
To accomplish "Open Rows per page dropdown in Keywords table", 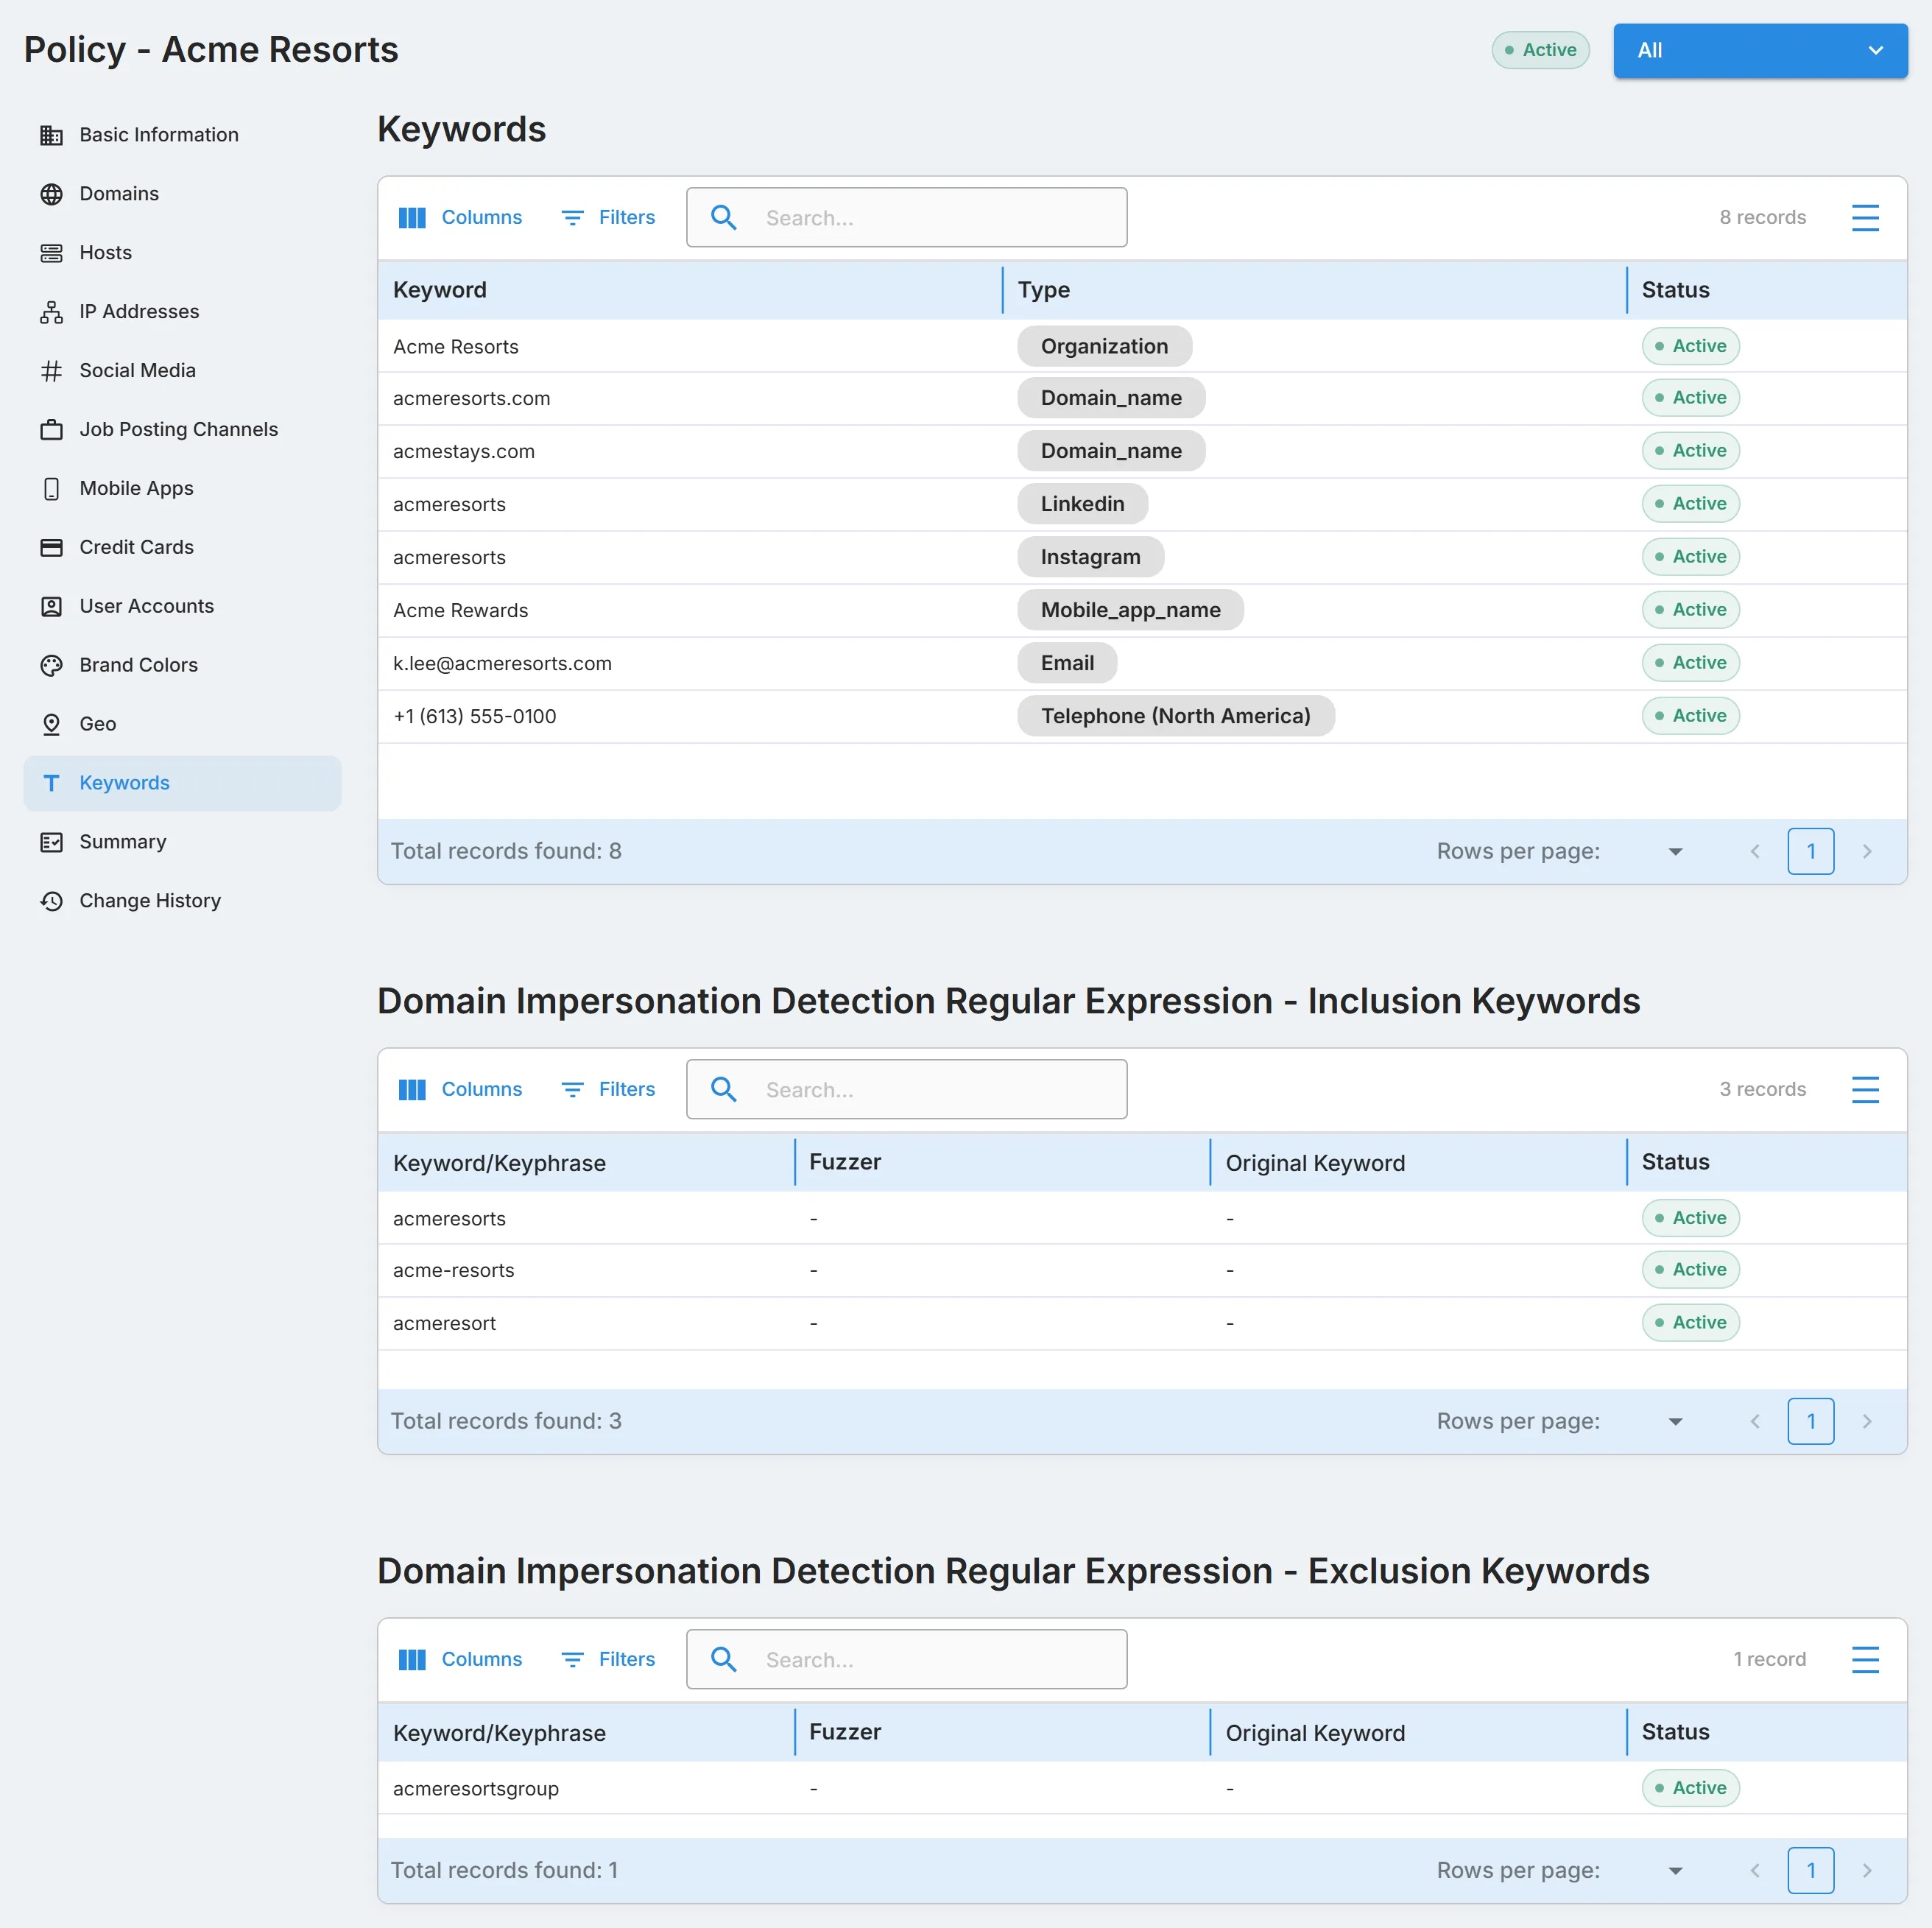I will click(x=1675, y=851).
